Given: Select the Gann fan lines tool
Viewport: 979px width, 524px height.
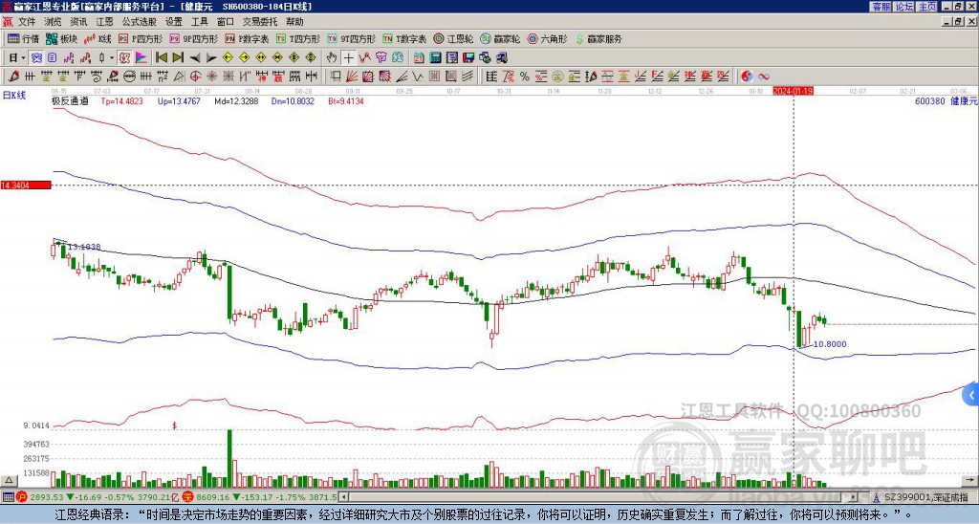Looking at the screenshot, I should (x=352, y=76).
